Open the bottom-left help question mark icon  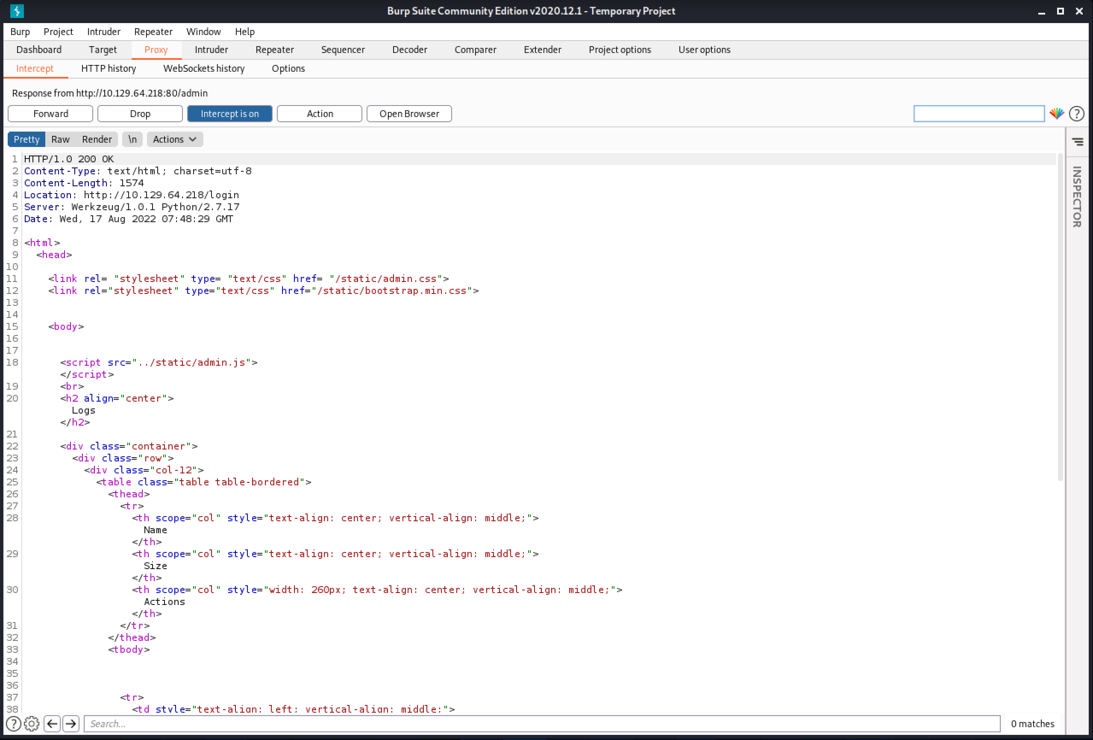pyautogui.click(x=14, y=723)
